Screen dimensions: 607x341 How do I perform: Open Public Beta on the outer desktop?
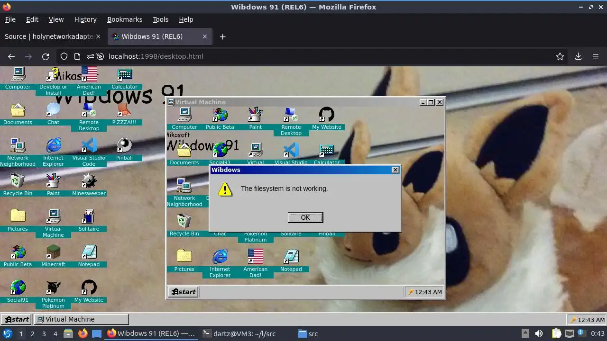point(18,256)
